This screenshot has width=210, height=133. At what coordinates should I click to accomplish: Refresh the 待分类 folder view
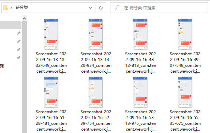(101, 8)
